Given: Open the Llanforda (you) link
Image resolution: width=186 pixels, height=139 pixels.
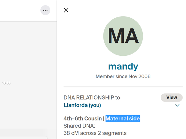Looking at the screenshot, I should [x=82, y=105].
